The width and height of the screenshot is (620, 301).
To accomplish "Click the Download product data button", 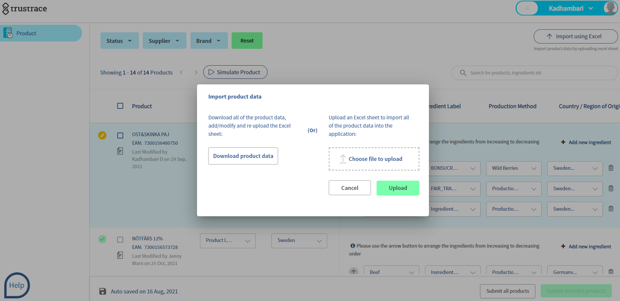I will pyautogui.click(x=243, y=156).
